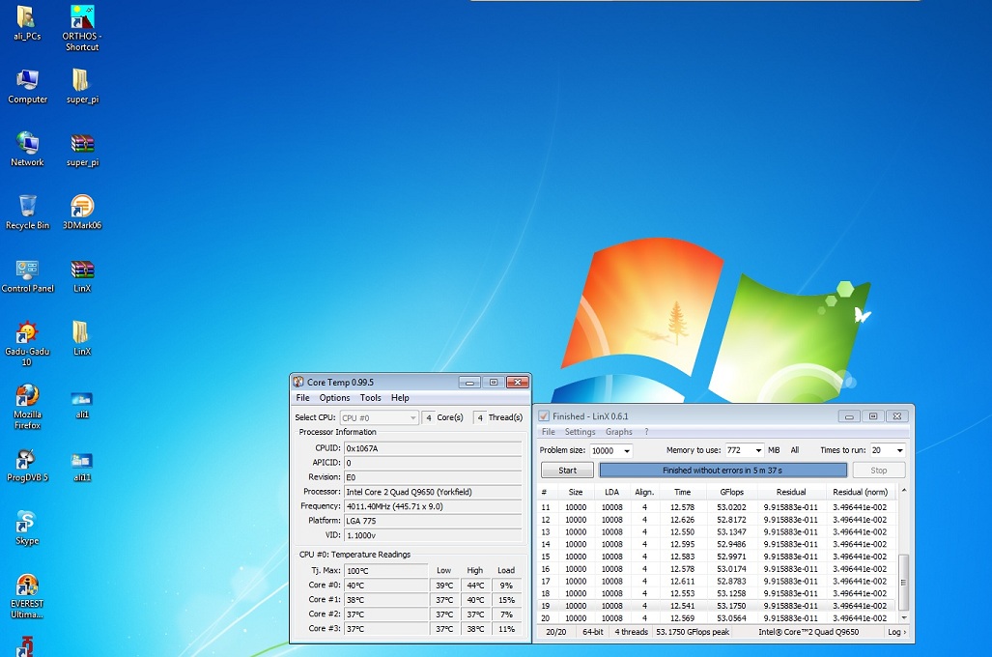The image size is (992, 657).
Task: Launch Mozilla Firefox from desktop
Action: 27,407
